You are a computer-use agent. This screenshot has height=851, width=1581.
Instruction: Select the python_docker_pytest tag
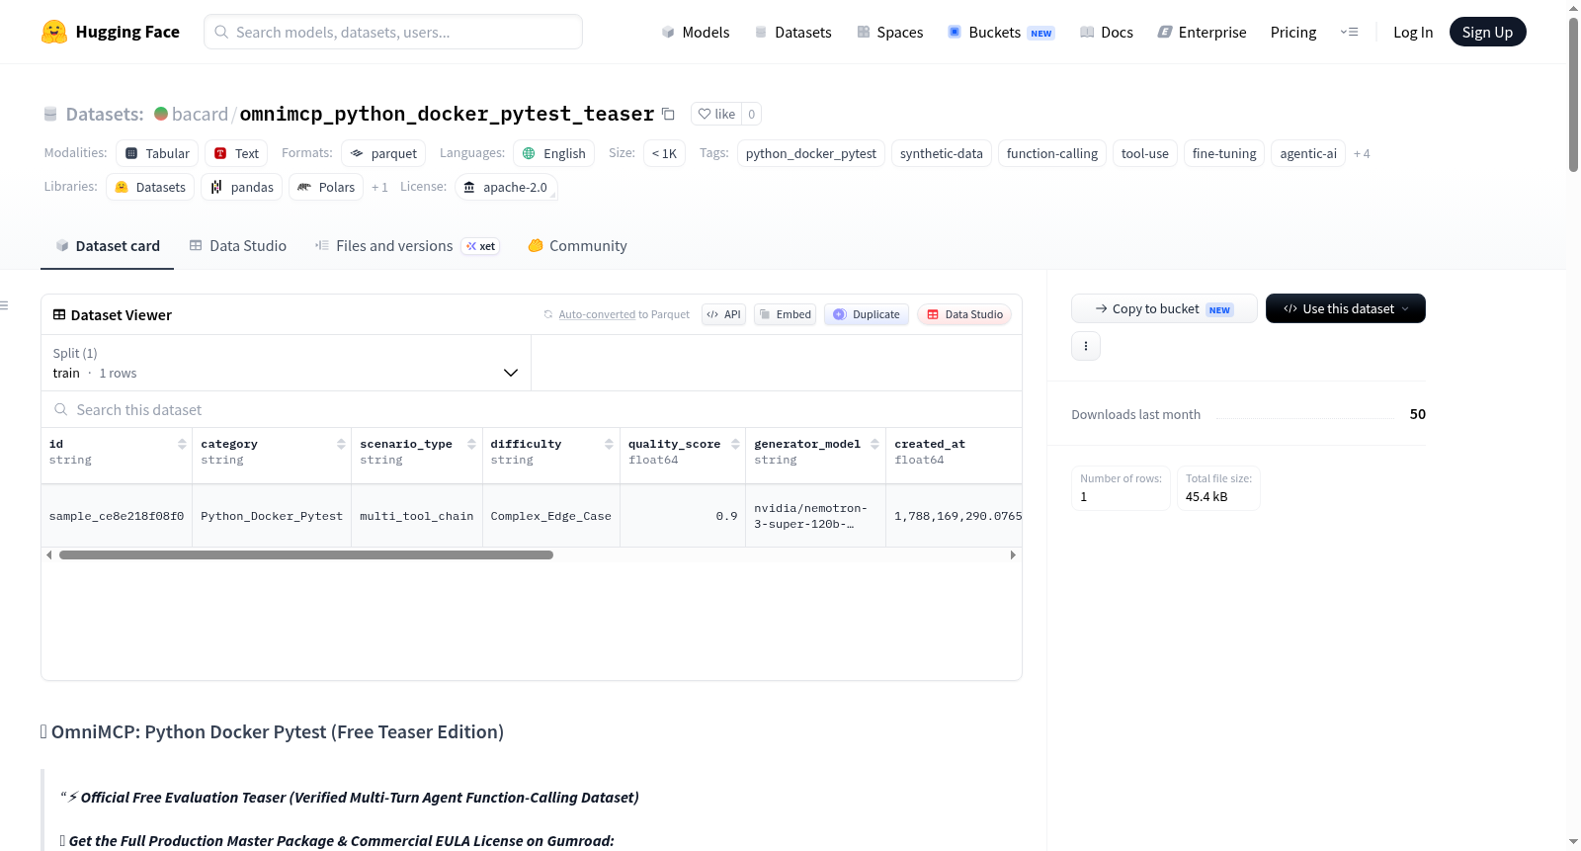click(811, 153)
